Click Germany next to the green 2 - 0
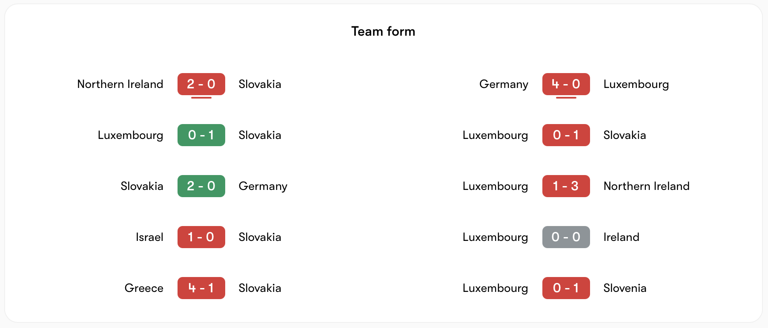 pyautogui.click(x=263, y=186)
